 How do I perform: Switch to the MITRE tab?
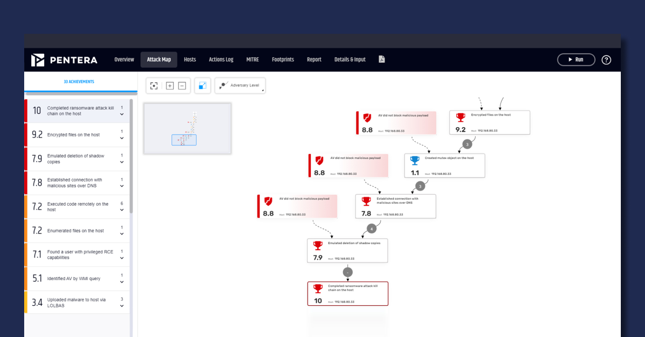tap(252, 60)
